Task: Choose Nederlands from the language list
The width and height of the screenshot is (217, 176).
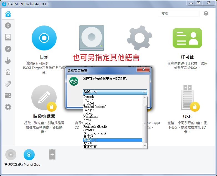Action: (113, 117)
